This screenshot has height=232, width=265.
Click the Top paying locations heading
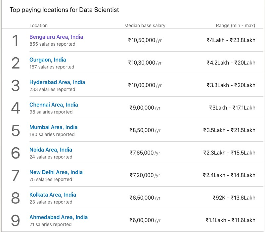(x=64, y=10)
